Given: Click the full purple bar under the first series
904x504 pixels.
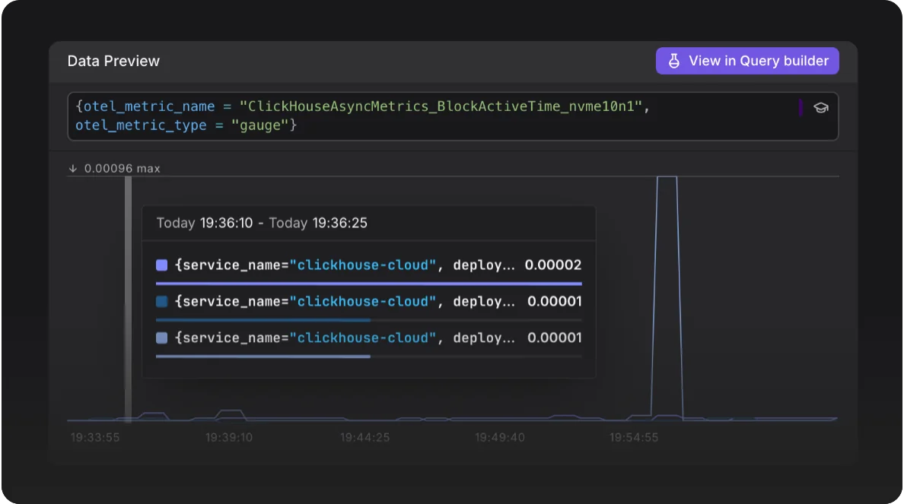Looking at the screenshot, I should coord(369,284).
